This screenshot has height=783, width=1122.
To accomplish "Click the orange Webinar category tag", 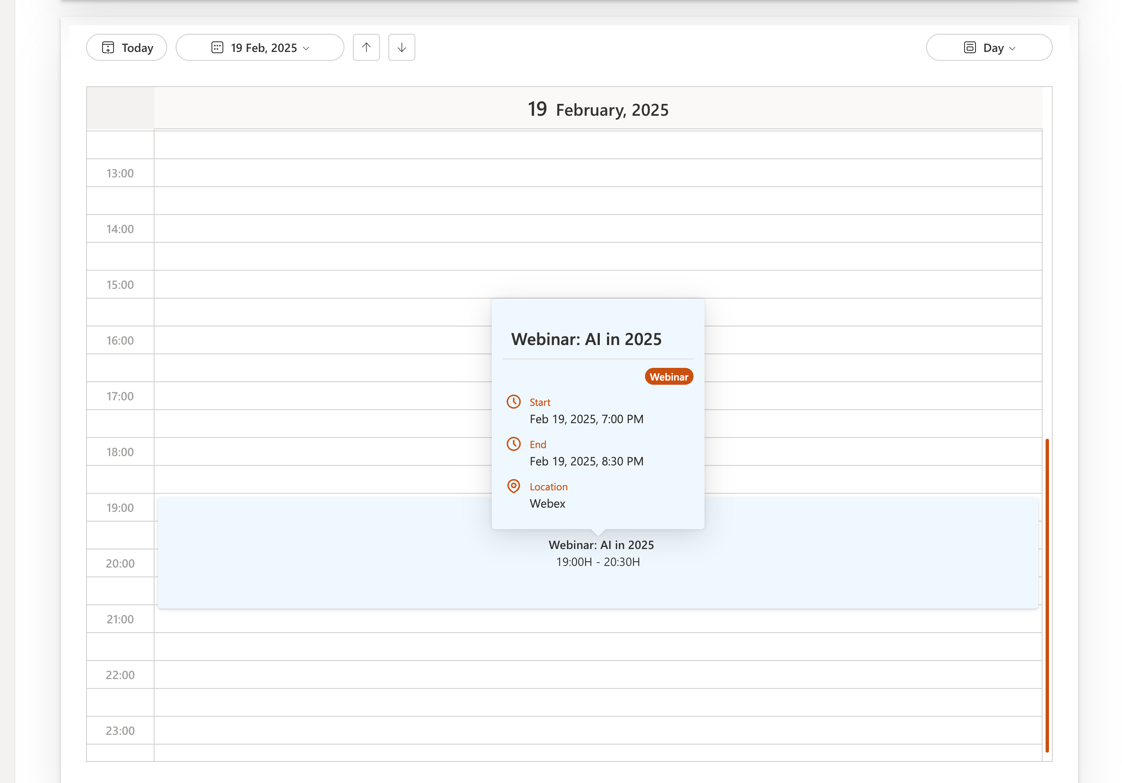I will coord(668,377).
